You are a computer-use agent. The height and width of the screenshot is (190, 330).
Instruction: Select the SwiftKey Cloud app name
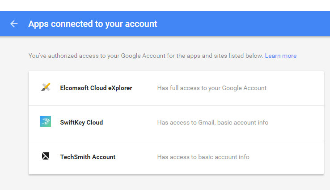pos(81,122)
